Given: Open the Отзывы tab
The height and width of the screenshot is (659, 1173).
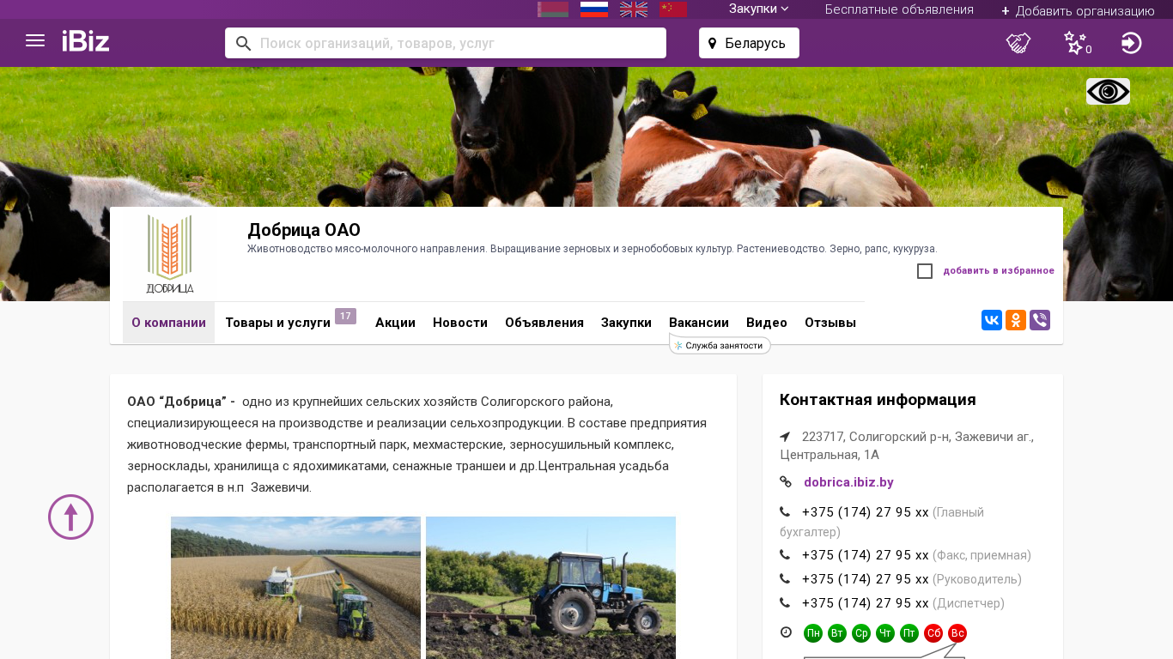Looking at the screenshot, I should click(830, 323).
